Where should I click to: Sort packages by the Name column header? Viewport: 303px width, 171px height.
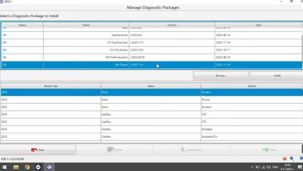pos(86,25)
